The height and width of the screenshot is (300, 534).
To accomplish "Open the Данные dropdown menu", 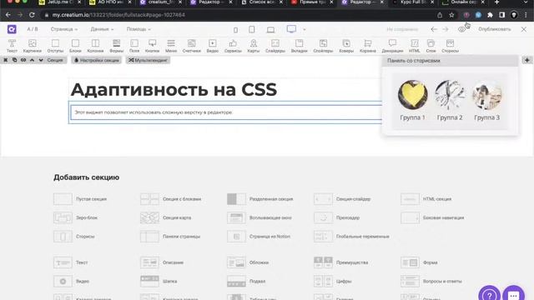I will [x=102, y=29].
